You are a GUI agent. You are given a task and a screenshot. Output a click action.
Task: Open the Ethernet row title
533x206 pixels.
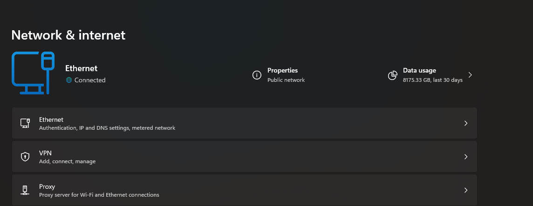(x=51, y=120)
